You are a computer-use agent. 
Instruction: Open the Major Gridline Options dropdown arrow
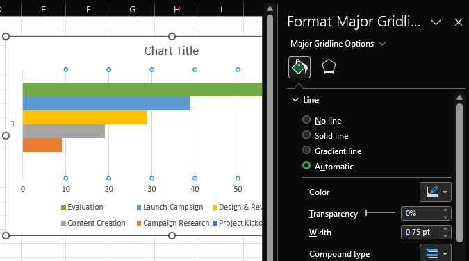tap(382, 44)
